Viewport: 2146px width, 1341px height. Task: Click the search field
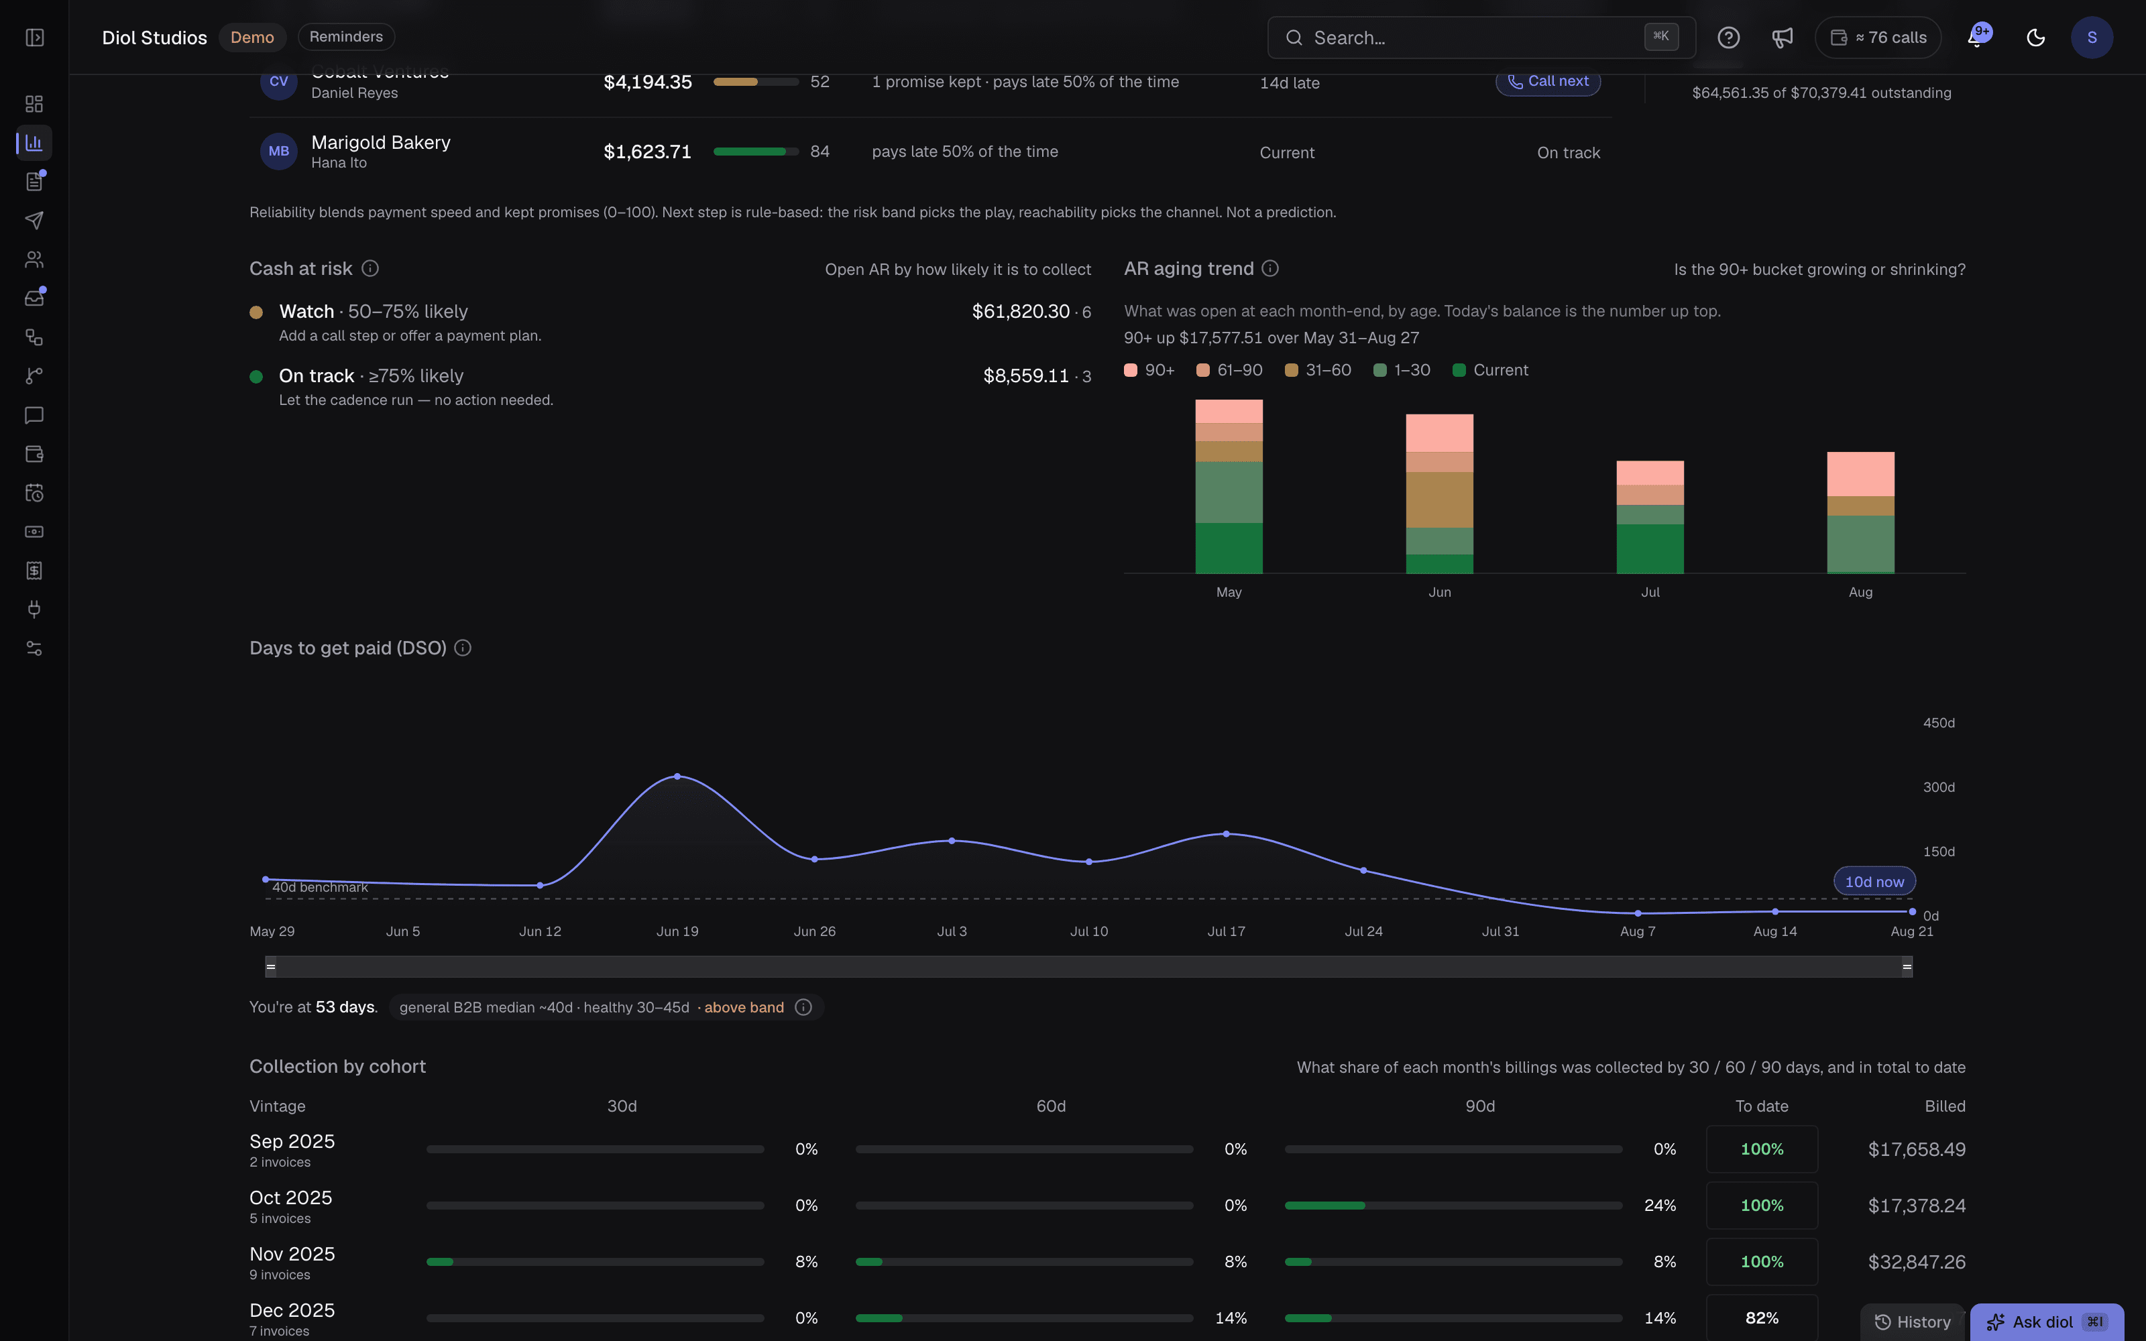tap(1481, 38)
